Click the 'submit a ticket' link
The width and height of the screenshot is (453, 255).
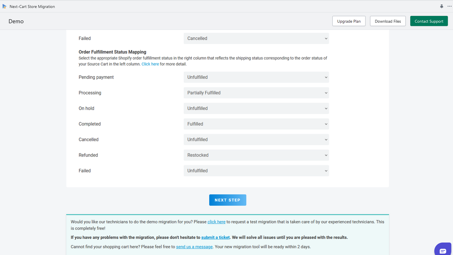click(215, 237)
